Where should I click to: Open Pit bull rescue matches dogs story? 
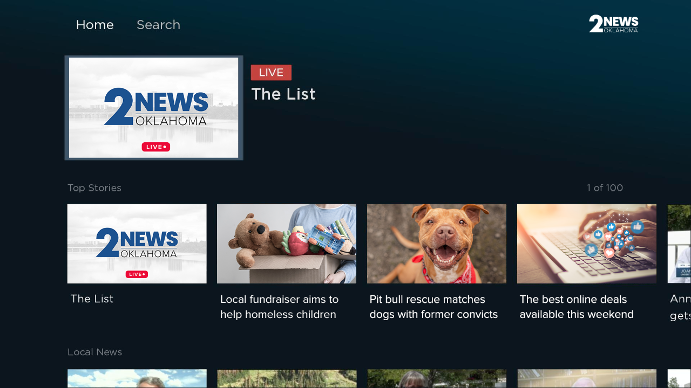(x=433, y=307)
